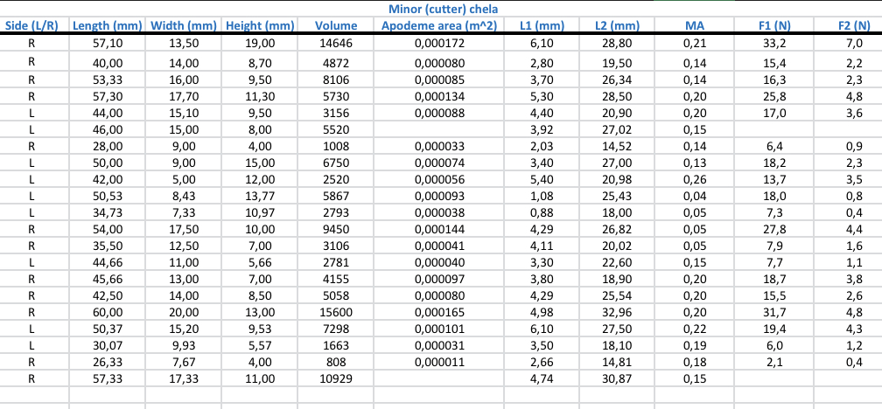Click the width cell 15,10

pyautogui.click(x=184, y=113)
